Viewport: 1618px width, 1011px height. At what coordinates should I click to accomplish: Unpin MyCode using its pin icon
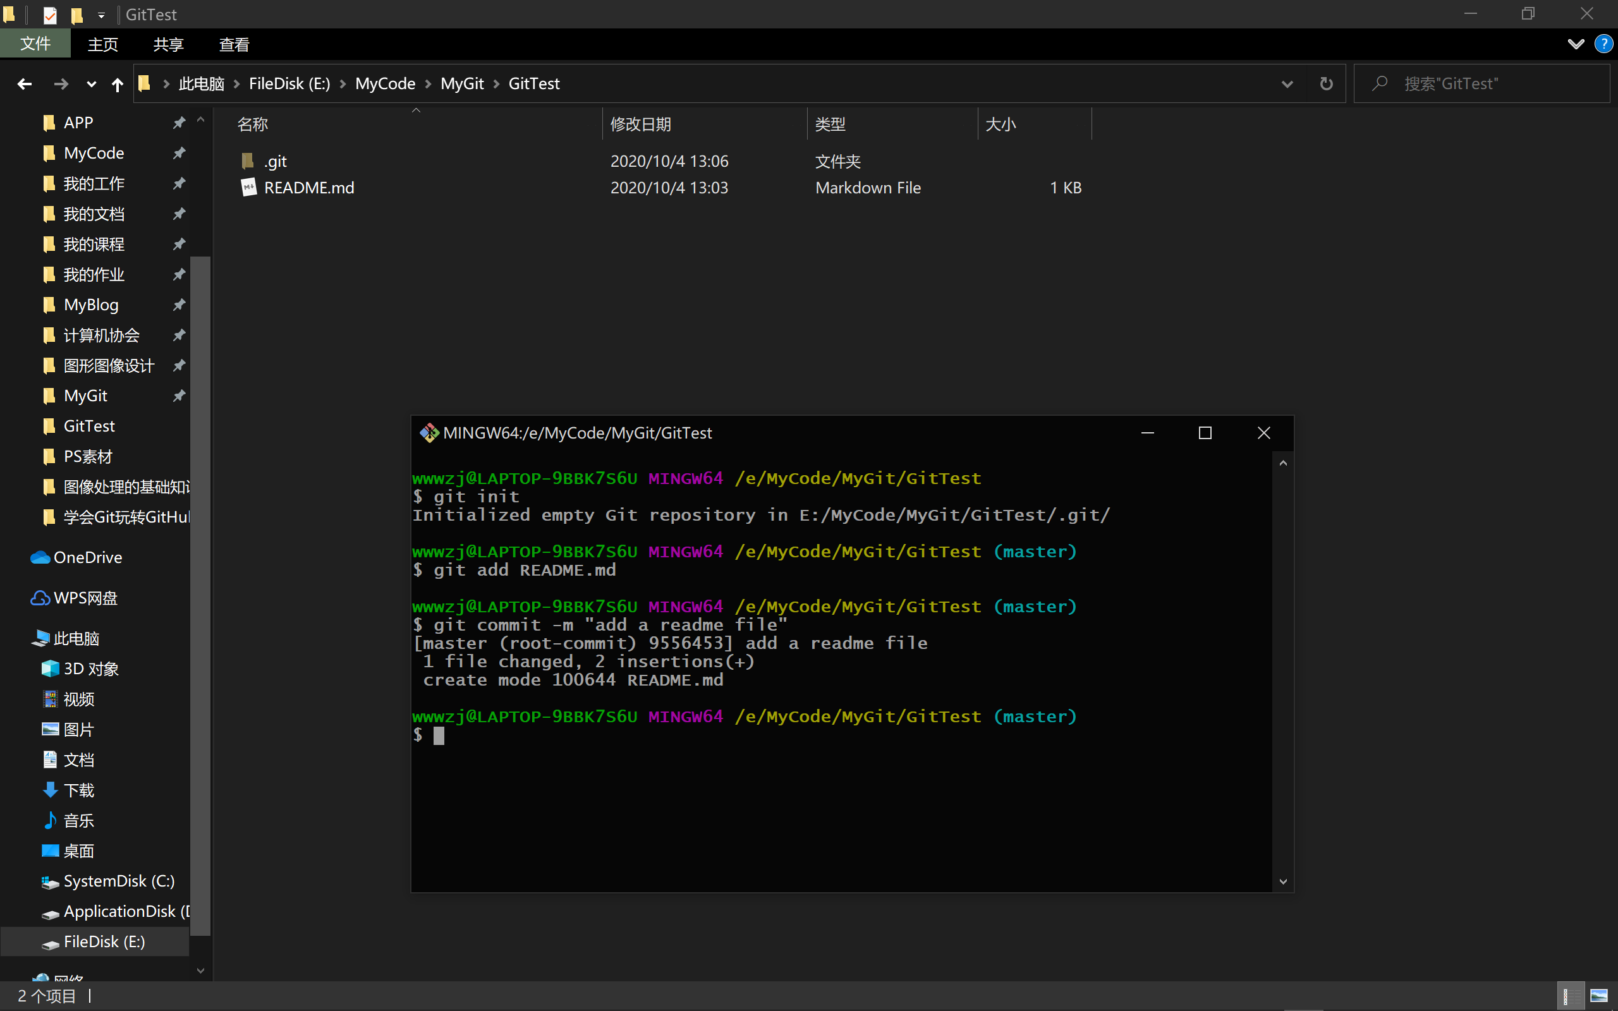[178, 153]
